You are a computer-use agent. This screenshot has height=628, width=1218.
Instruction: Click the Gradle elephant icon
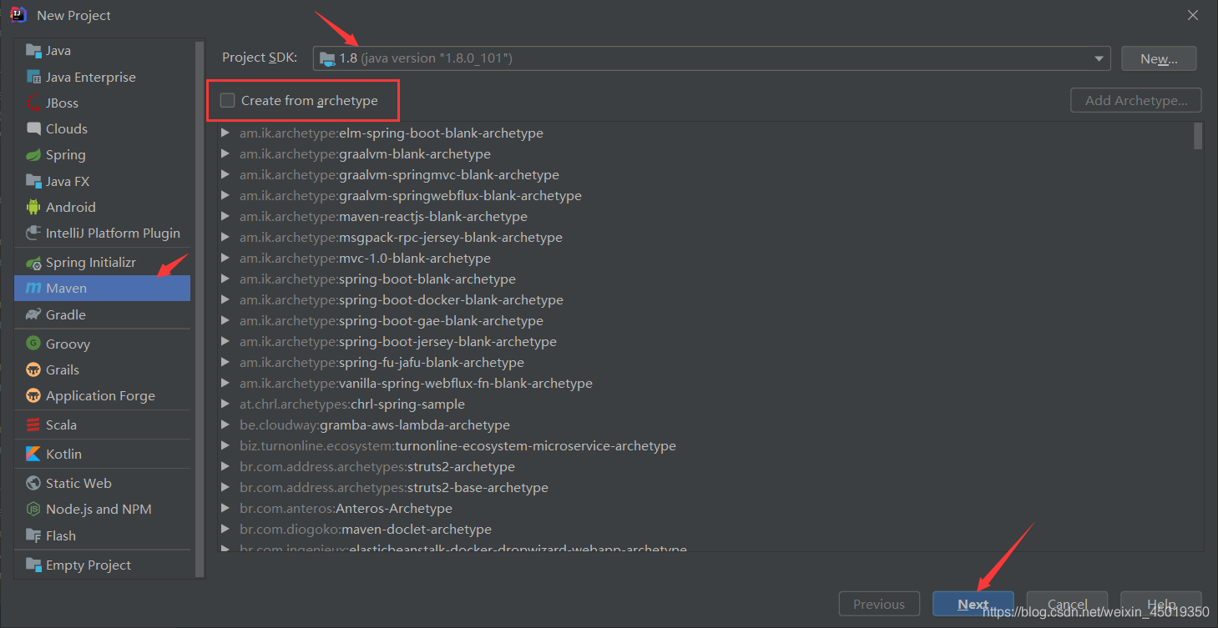(33, 314)
